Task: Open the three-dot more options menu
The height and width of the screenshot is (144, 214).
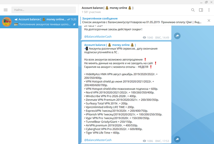Action: pyautogui.click(x=209, y=10)
